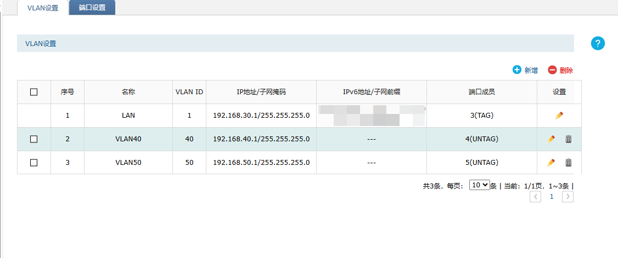Click the 名称 column header
The height and width of the screenshot is (258, 618).
point(128,92)
